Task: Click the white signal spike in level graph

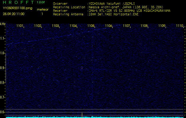Action: pos(82,114)
